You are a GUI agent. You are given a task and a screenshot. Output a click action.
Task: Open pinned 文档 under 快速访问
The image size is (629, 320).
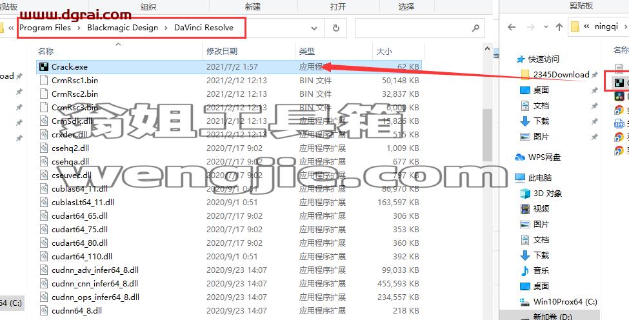(535, 106)
